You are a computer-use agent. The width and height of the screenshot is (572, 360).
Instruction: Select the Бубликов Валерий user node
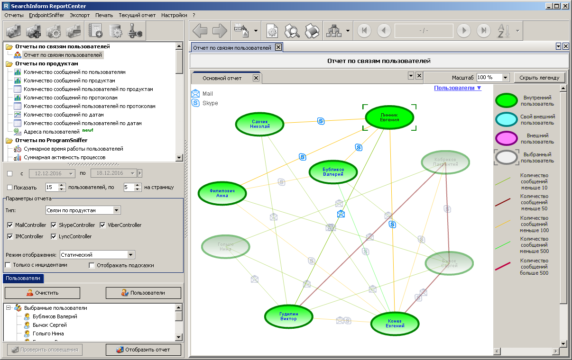coord(332,172)
